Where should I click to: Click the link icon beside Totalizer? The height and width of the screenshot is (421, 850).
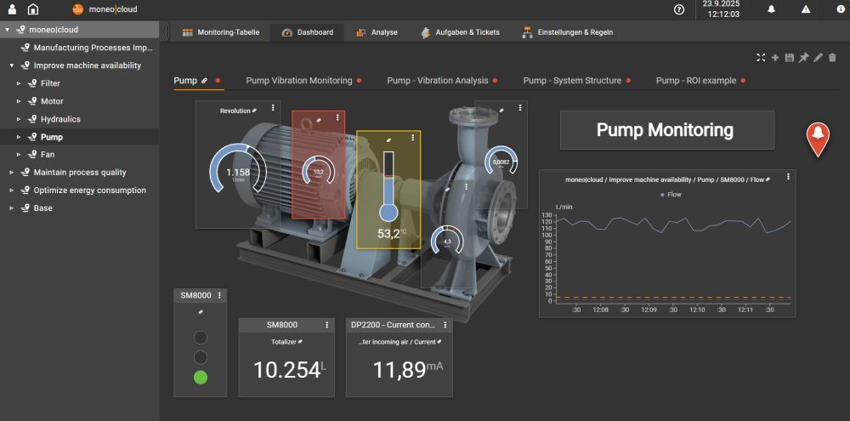click(x=300, y=342)
